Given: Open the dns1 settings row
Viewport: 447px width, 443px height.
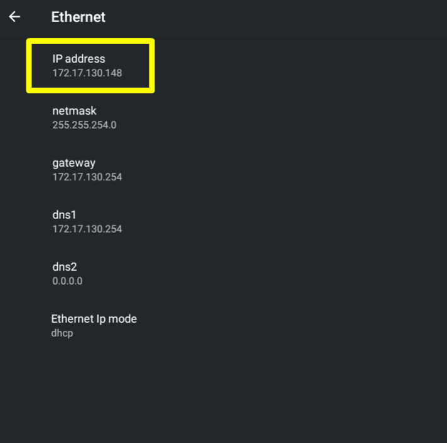Looking at the screenshot, I should click(x=188, y=222).
